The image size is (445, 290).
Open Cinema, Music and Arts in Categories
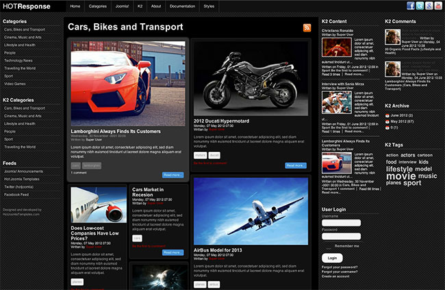pyautogui.click(x=23, y=37)
